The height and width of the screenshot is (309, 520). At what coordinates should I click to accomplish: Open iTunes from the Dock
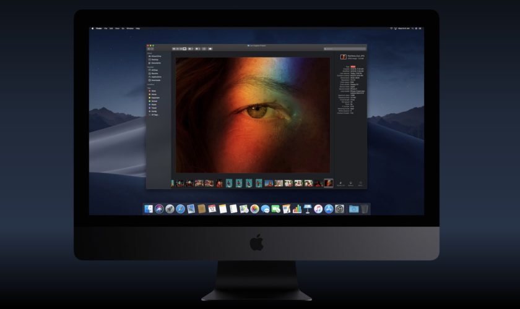pyautogui.click(x=318, y=209)
